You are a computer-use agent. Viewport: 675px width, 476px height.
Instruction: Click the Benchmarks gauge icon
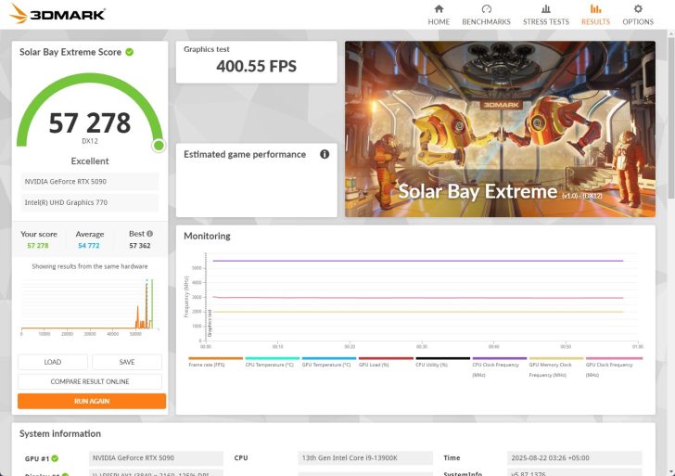pos(487,8)
